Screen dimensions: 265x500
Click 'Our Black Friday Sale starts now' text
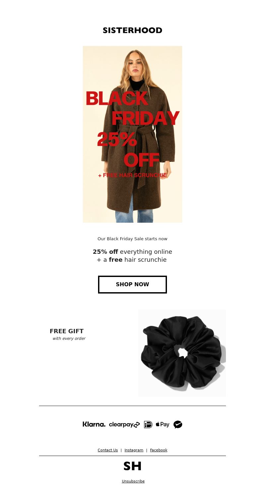pyautogui.click(x=132, y=239)
